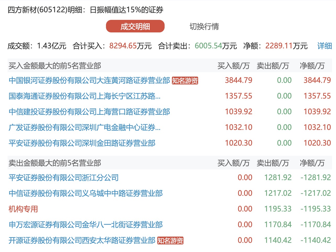Image resolution: width=336 pixels, height=252 pixels.
Task: Switch to the 切换行情 tab
Action: (x=204, y=26)
